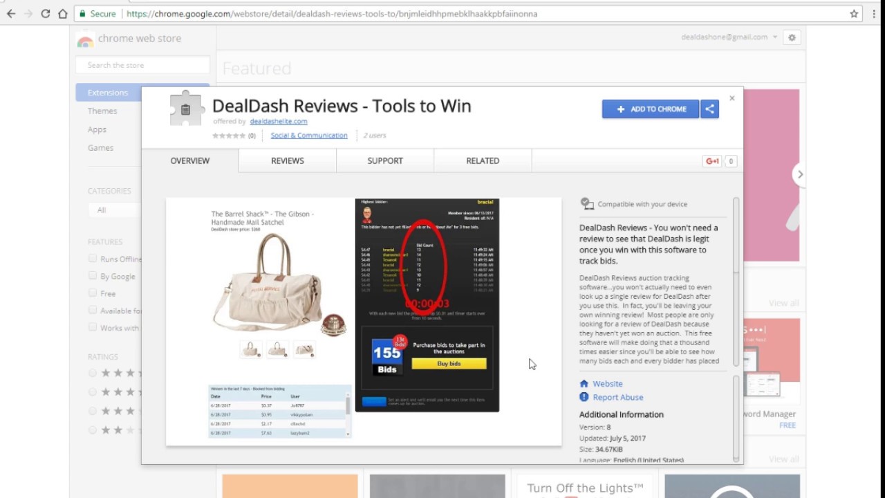This screenshot has height=498, width=885.
Task: Click the Report Abuse link
Action: pos(618,398)
